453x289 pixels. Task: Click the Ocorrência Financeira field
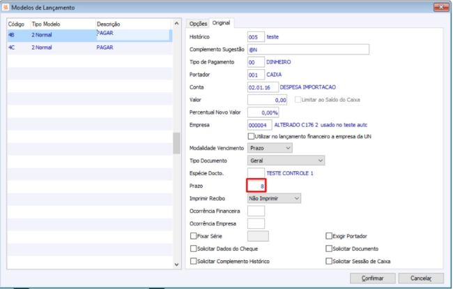tap(256, 212)
